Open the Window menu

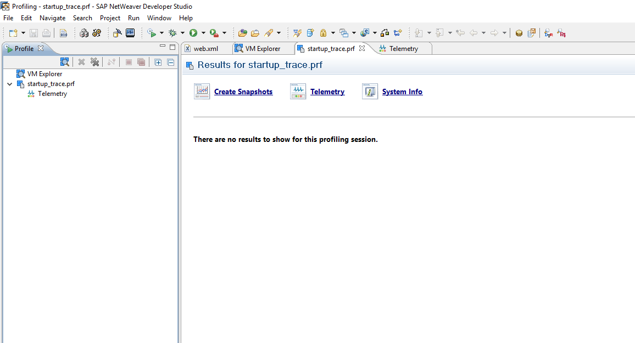(159, 18)
